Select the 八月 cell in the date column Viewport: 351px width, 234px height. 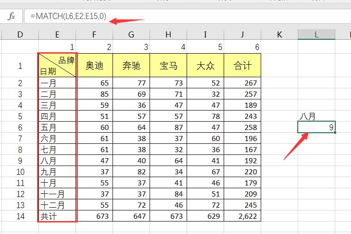coord(57,160)
